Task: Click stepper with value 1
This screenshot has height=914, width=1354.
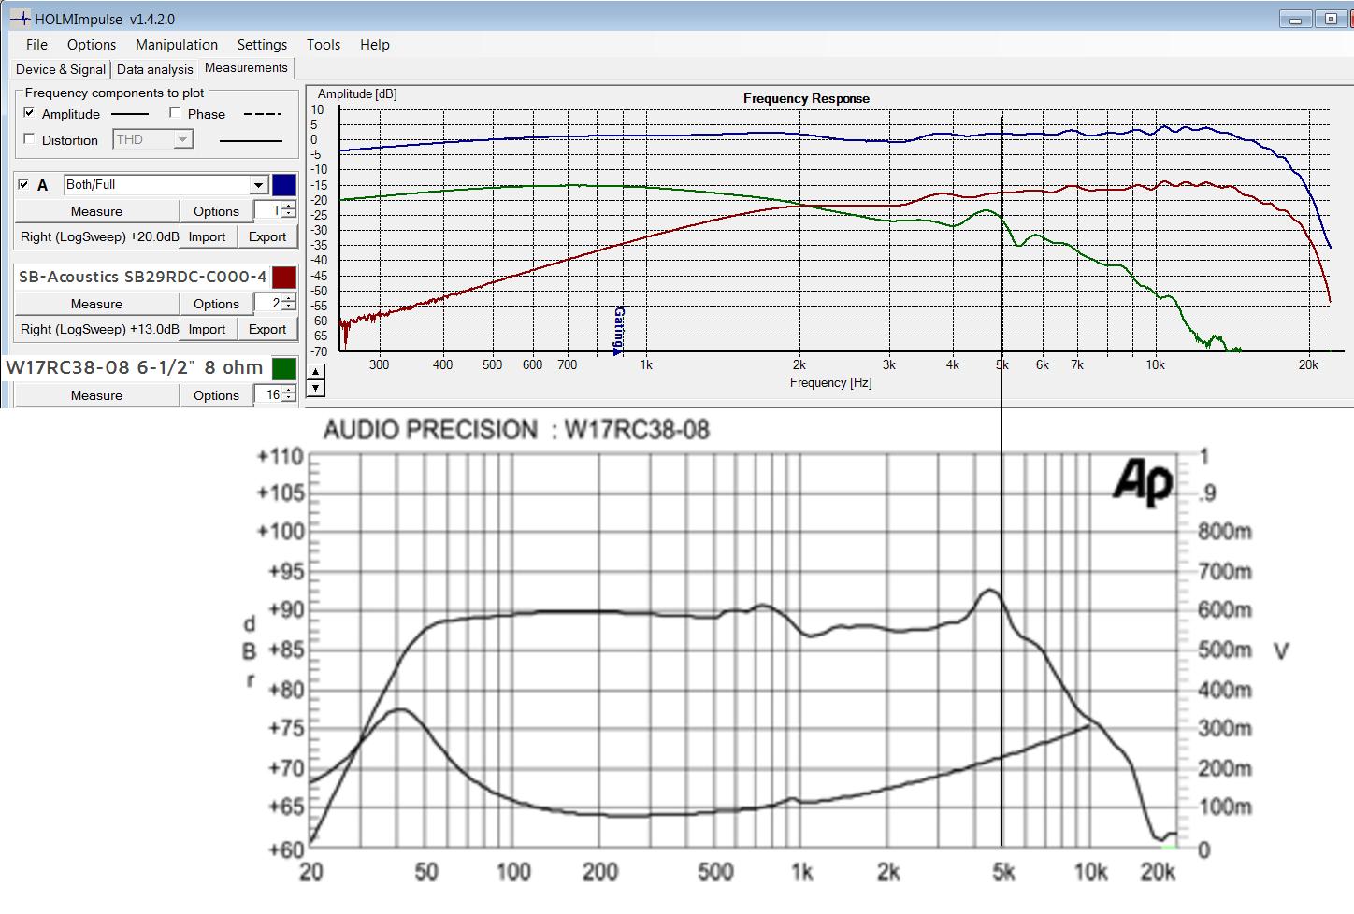Action: [276, 211]
